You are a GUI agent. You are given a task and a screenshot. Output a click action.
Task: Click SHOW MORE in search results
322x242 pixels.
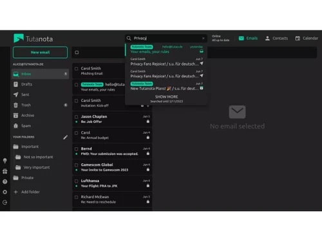(166, 97)
